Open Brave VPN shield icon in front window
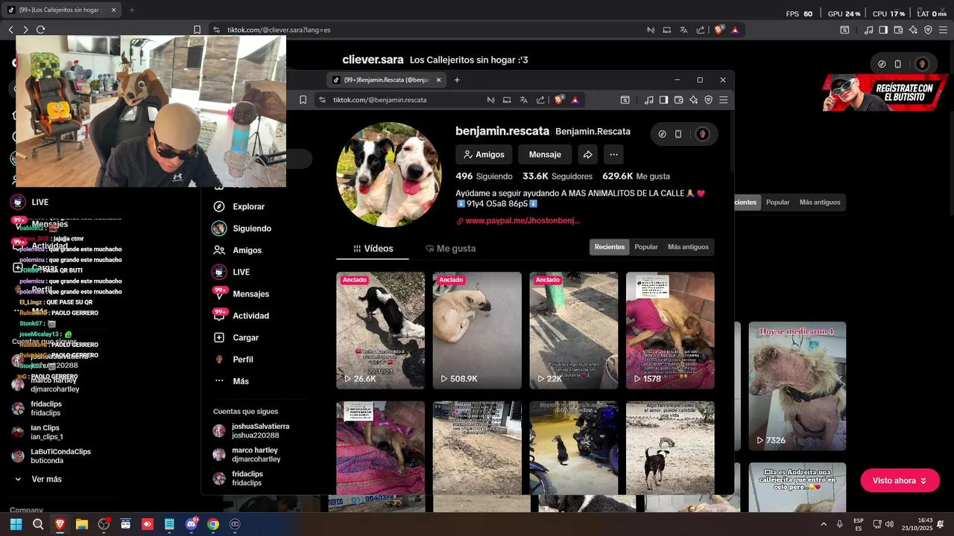Viewport: 954px width, 536px height. pos(708,100)
